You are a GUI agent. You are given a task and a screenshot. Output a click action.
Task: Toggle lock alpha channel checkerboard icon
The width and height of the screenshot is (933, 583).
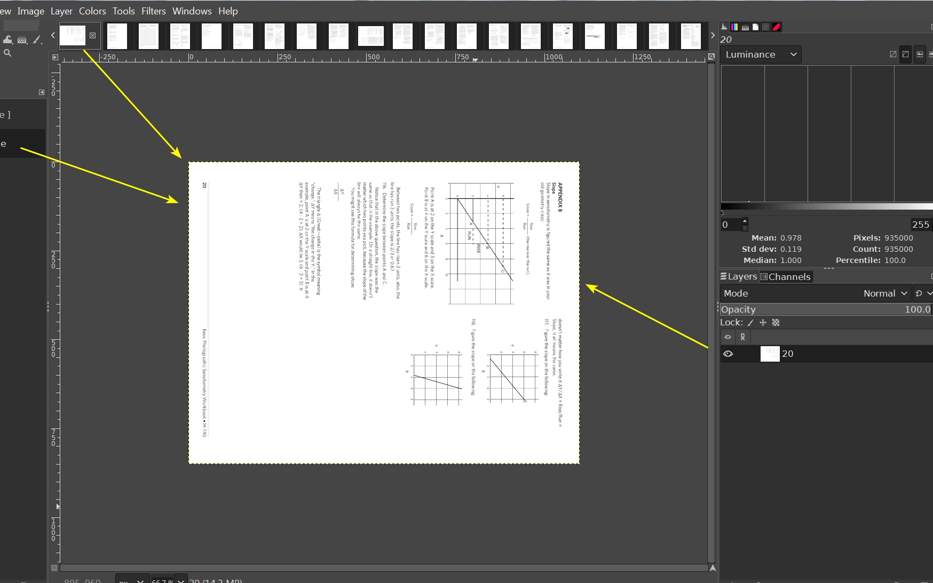click(776, 323)
